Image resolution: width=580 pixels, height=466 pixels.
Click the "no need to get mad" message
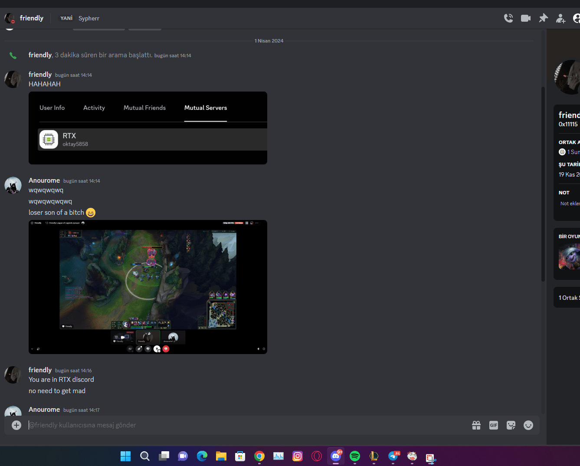(57, 391)
